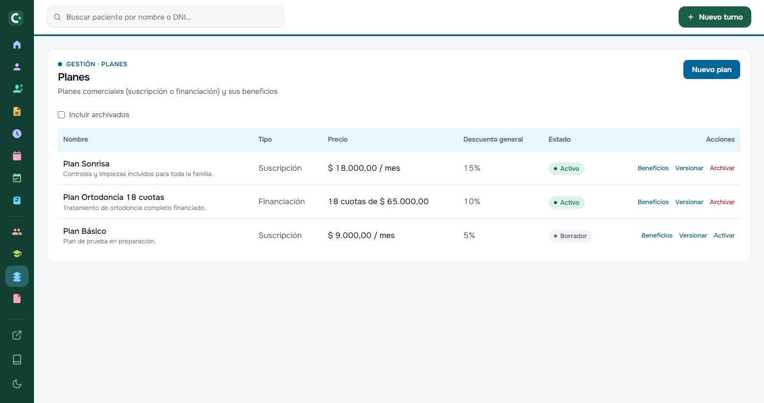Click Versionar for Plan Ortodoncia 18 cuotas

pos(689,202)
